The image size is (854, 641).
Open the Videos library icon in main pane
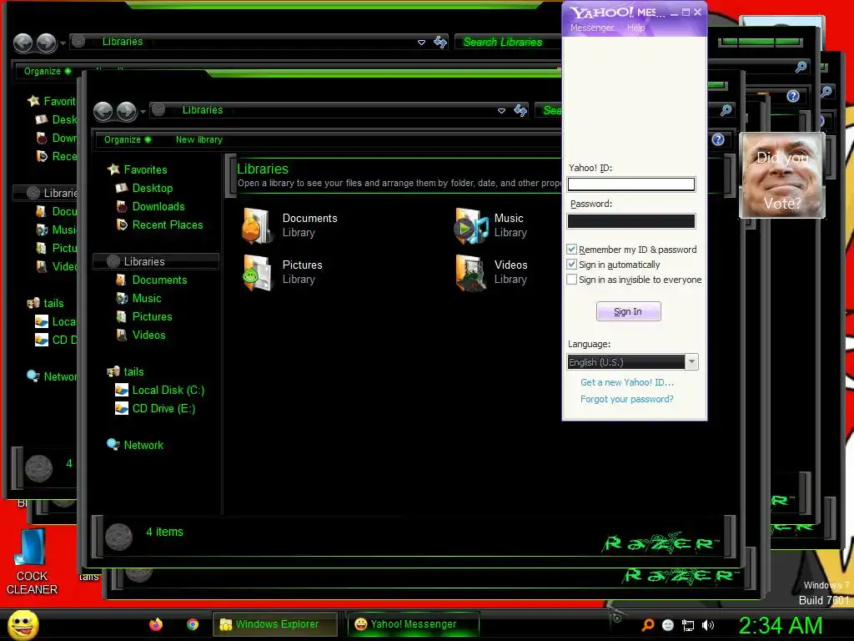471,272
